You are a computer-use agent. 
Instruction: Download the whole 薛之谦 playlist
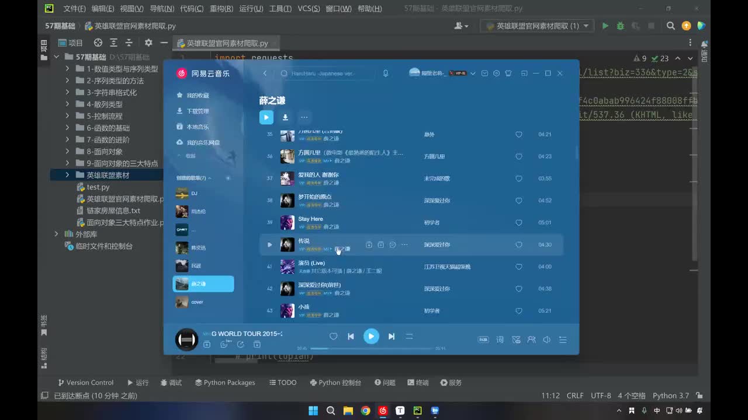pyautogui.click(x=285, y=117)
